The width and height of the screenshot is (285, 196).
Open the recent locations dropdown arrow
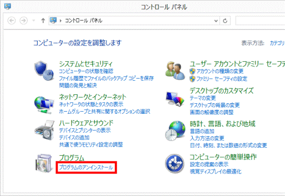[x=34, y=20]
